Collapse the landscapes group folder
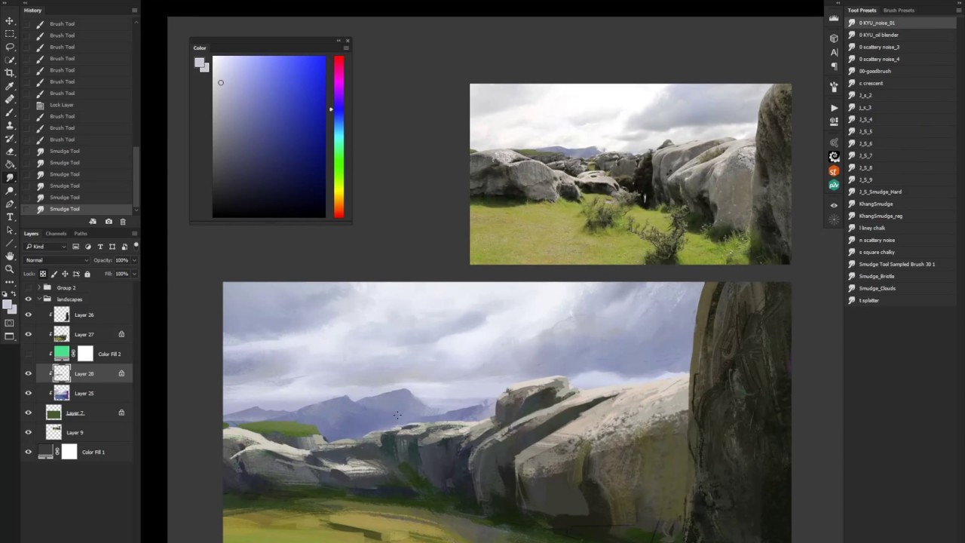This screenshot has width=965, height=543. (x=38, y=299)
